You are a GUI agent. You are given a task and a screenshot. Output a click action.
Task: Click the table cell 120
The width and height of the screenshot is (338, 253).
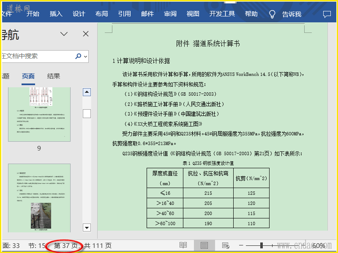[x=251, y=203]
